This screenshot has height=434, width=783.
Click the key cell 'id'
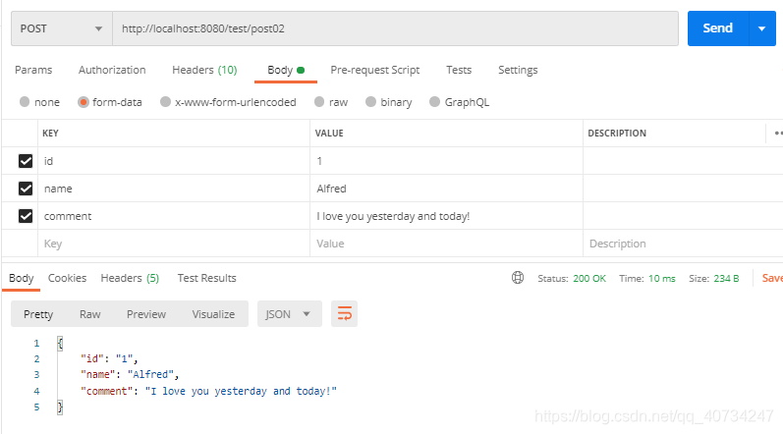click(174, 161)
